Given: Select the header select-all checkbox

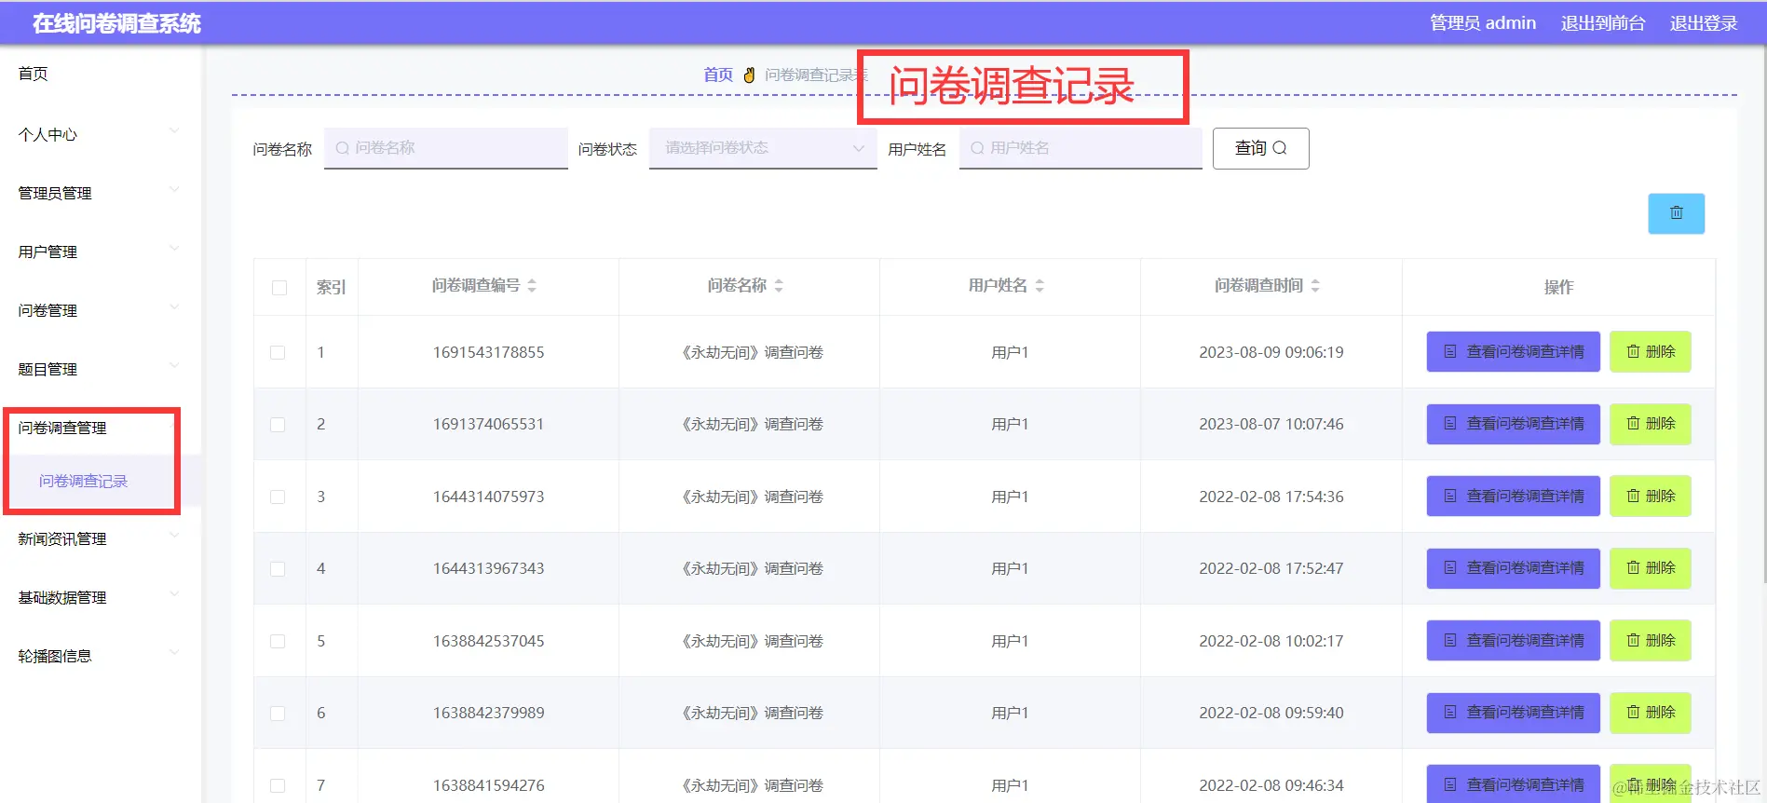Looking at the screenshot, I should point(279,288).
